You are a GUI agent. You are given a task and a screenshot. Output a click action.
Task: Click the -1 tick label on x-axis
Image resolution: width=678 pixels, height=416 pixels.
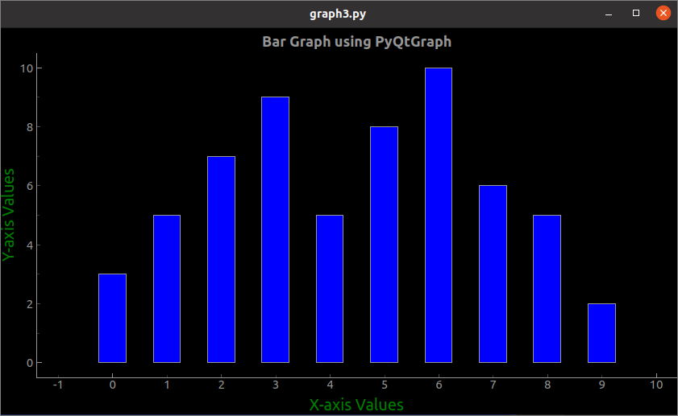click(58, 385)
